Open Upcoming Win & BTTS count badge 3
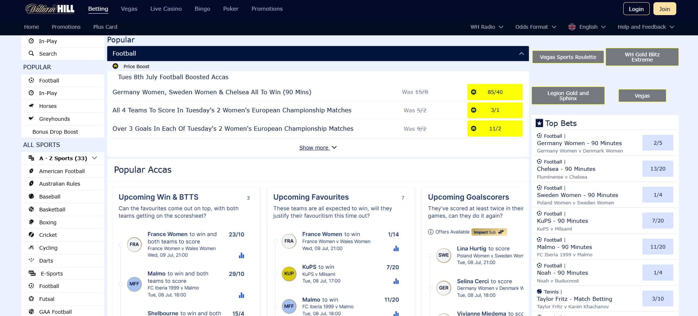Viewport: 698px width, 316px height. pos(248,198)
